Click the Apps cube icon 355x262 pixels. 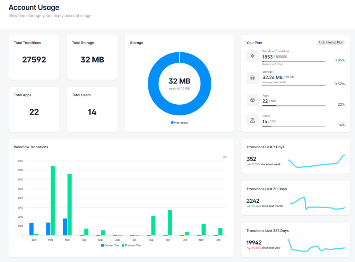tap(252, 100)
